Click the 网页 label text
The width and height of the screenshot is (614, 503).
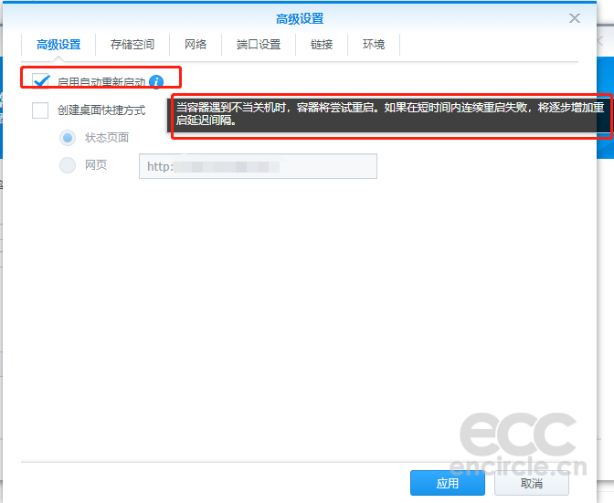coord(96,165)
